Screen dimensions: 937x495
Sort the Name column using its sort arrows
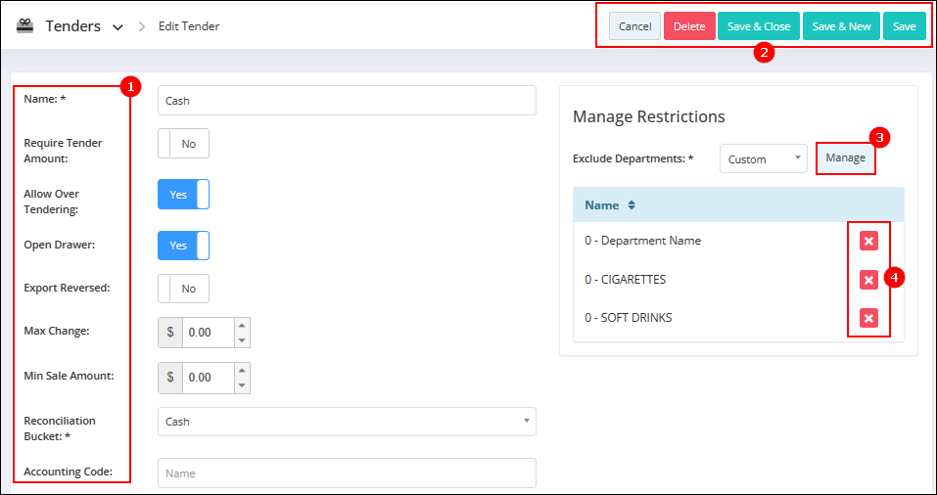632,205
